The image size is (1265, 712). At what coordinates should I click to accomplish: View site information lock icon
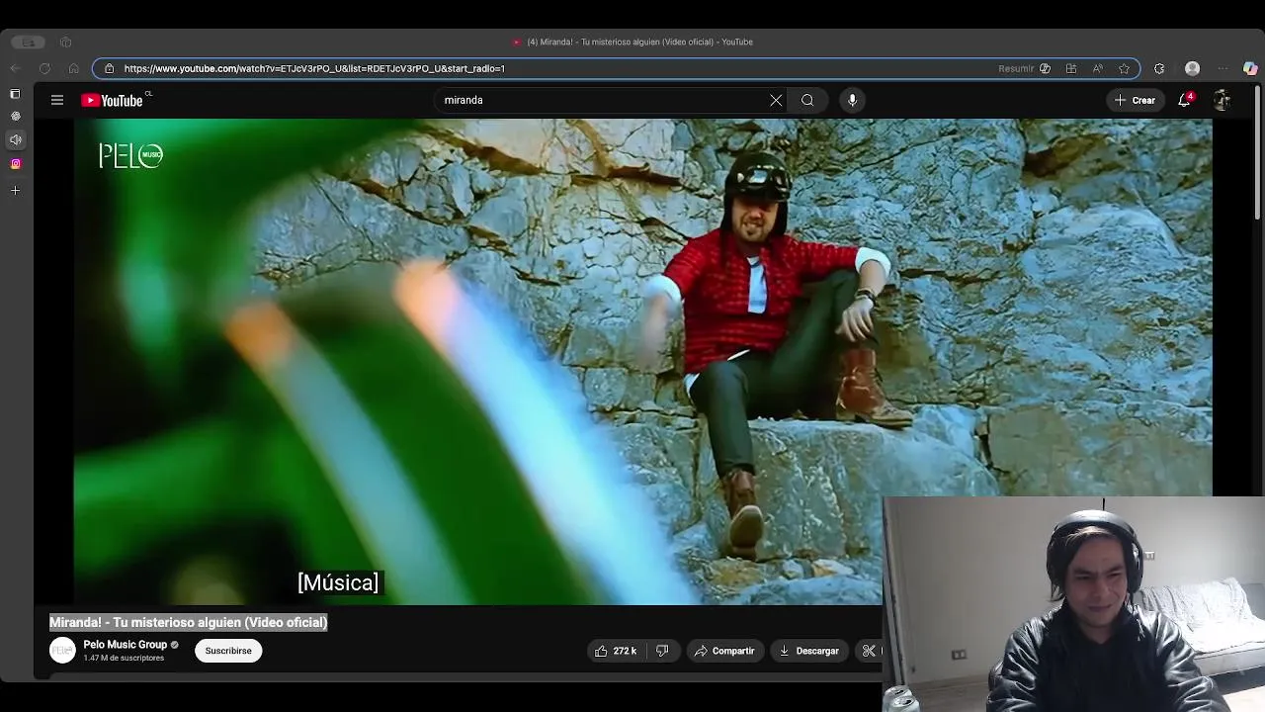point(109,68)
